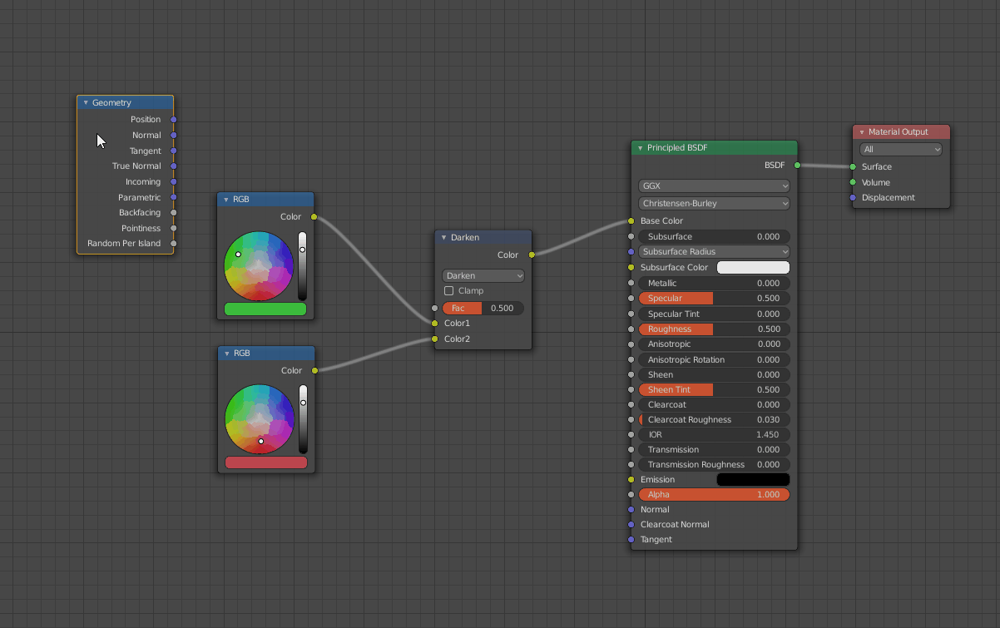The image size is (1000, 628).
Task: Click the Color output socket of Darken node
Action: tap(531, 255)
